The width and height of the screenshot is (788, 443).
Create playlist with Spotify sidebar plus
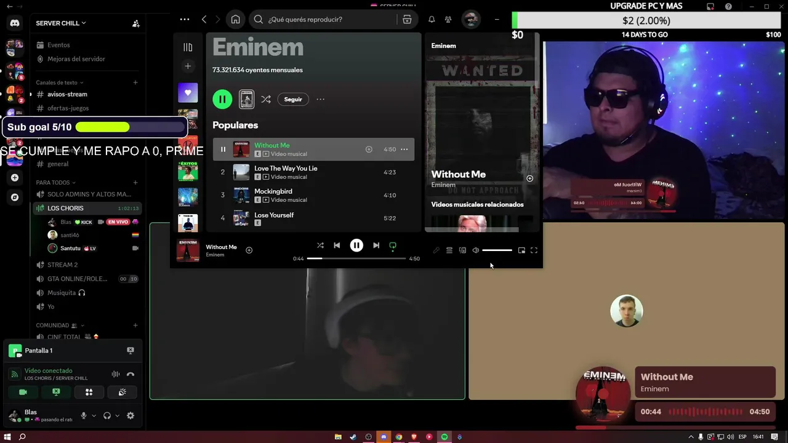tap(188, 66)
